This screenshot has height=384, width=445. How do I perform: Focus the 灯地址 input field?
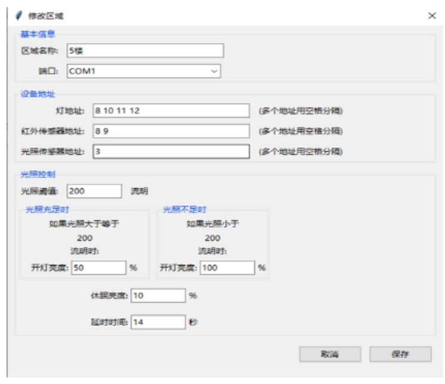click(x=170, y=111)
